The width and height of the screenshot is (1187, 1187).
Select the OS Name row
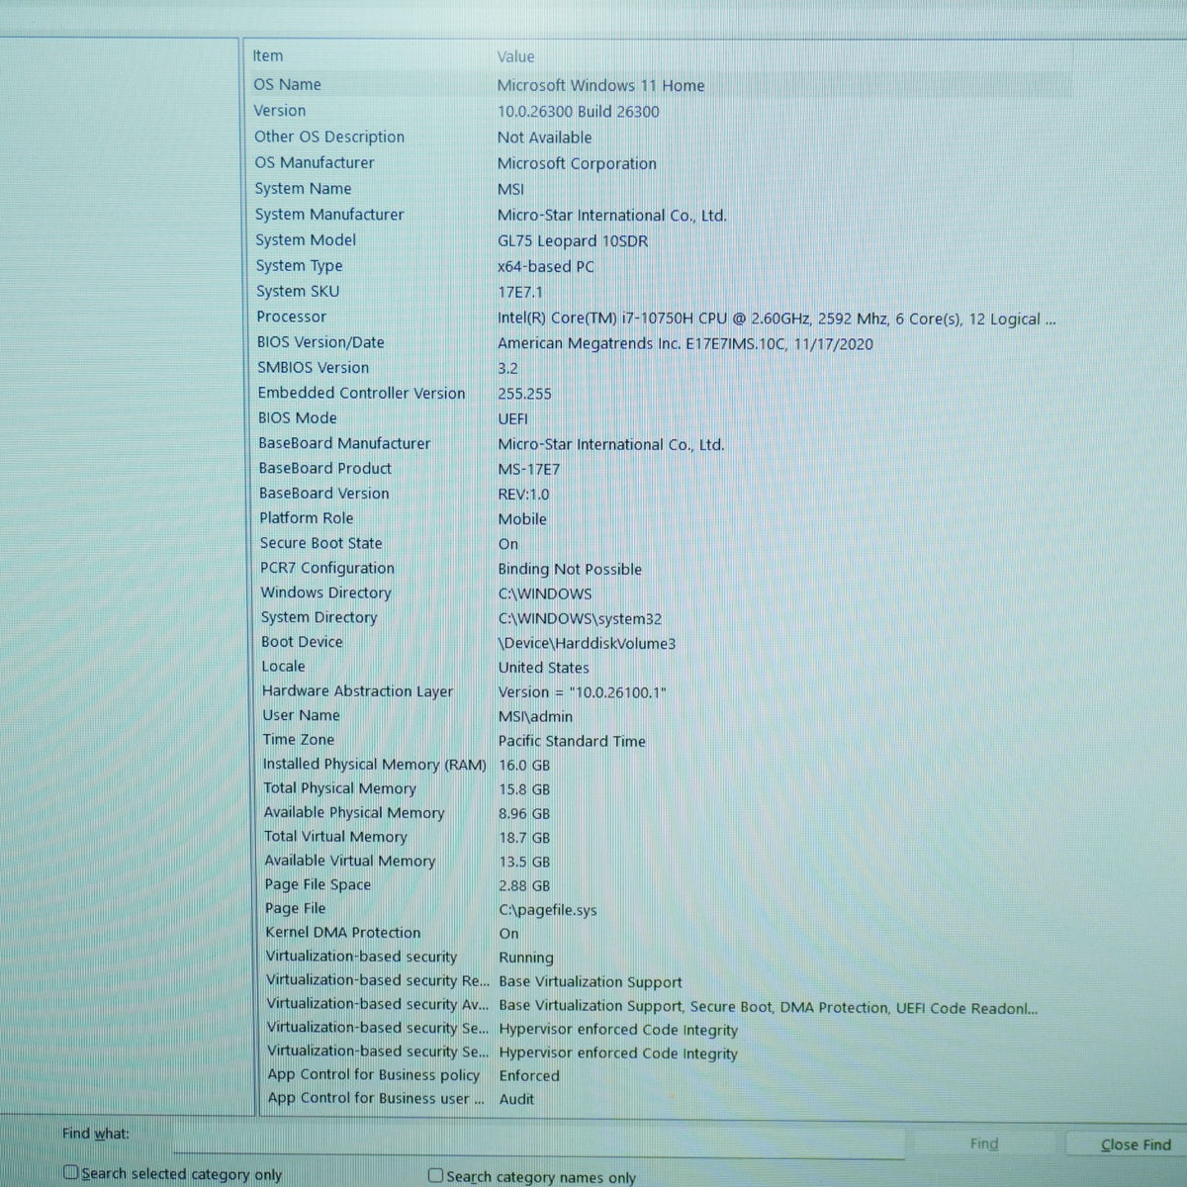click(x=661, y=85)
